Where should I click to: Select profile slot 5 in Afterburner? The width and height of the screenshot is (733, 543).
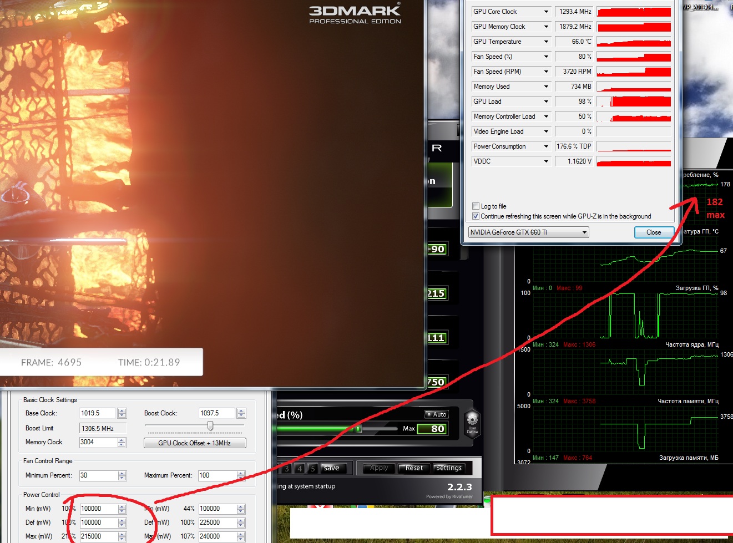point(312,469)
